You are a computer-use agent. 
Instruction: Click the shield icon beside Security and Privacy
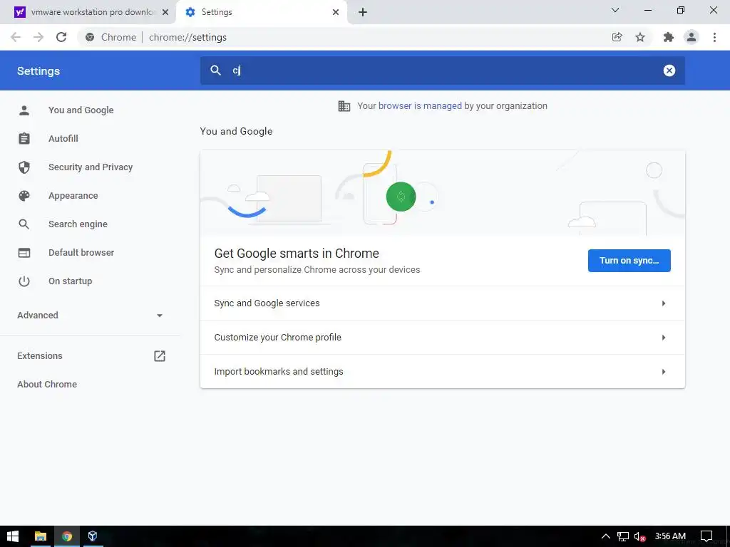click(24, 167)
